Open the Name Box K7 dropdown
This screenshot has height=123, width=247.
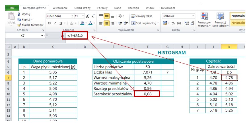(x=42, y=36)
